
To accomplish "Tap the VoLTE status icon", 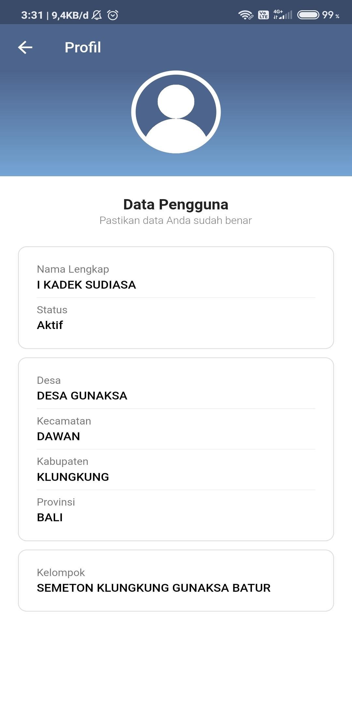I will [263, 15].
